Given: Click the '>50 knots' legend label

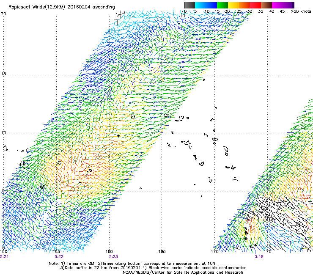Looking at the screenshot, I should (301, 11).
